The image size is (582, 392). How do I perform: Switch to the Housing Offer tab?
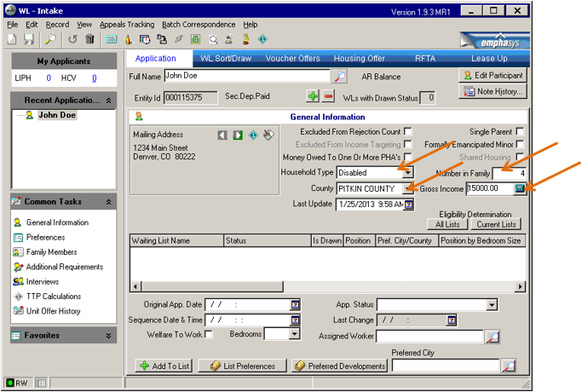pyautogui.click(x=359, y=59)
